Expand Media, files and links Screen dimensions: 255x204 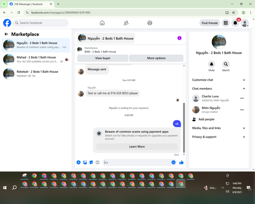(219, 128)
